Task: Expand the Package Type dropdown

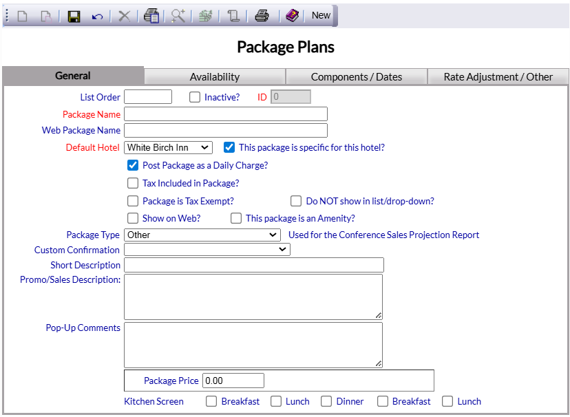Action: pyautogui.click(x=202, y=235)
